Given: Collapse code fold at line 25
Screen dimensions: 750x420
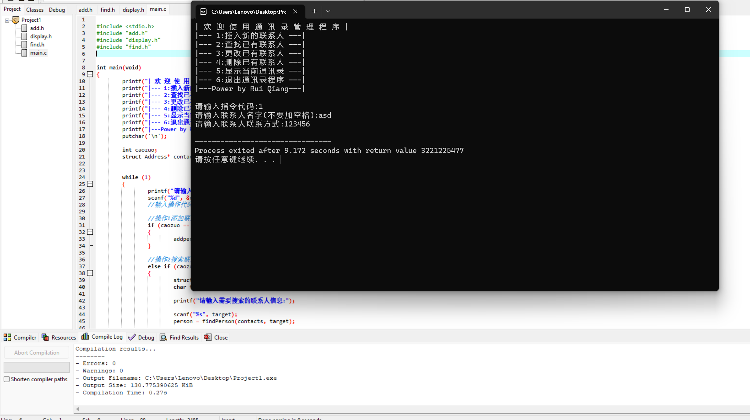Looking at the screenshot, I should click(x=90, y=184).
